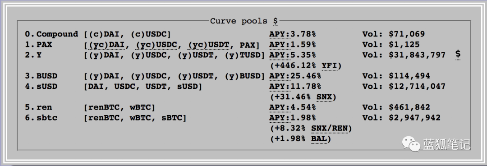Viewport: 487px width, 166px height.
Task: Click the SNX/REN reward link
Action: pos(329,129)
